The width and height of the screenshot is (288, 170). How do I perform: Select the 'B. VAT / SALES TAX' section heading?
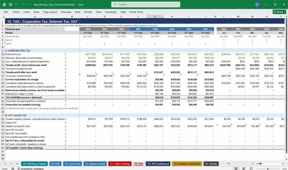click(x=16, y=115)
